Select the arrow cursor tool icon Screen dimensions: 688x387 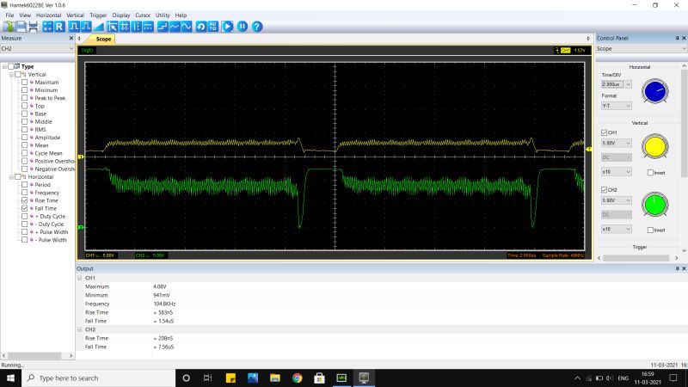click(112, 27)
